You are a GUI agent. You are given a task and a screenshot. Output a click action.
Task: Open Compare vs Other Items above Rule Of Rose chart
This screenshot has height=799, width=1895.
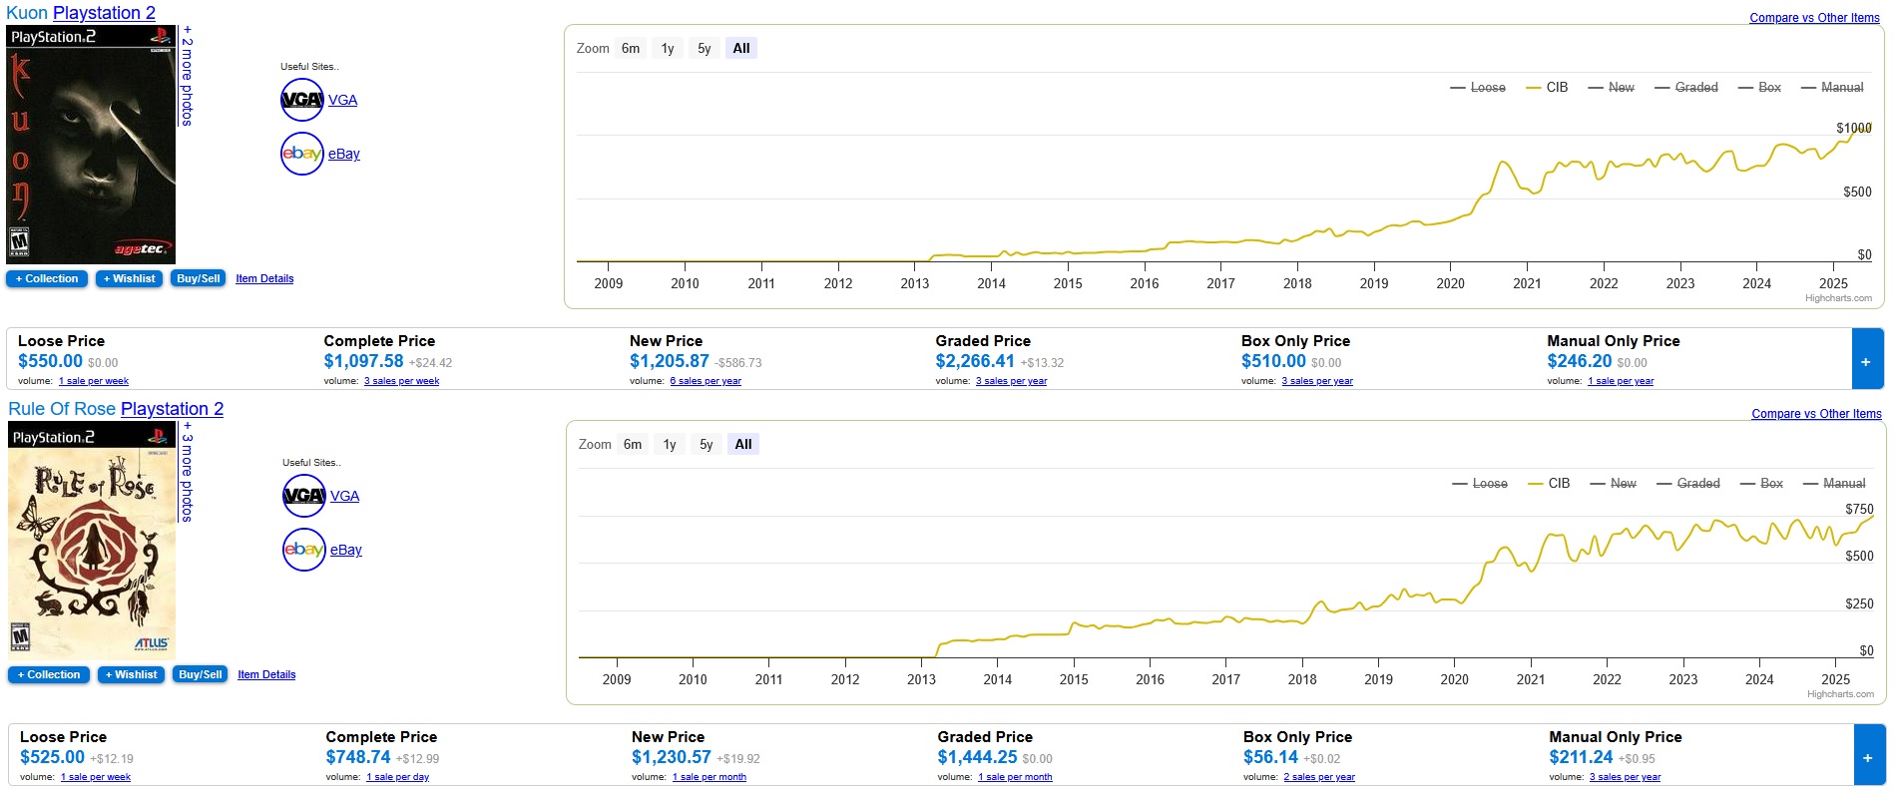pyautogui.click(x=1816, y=414)
